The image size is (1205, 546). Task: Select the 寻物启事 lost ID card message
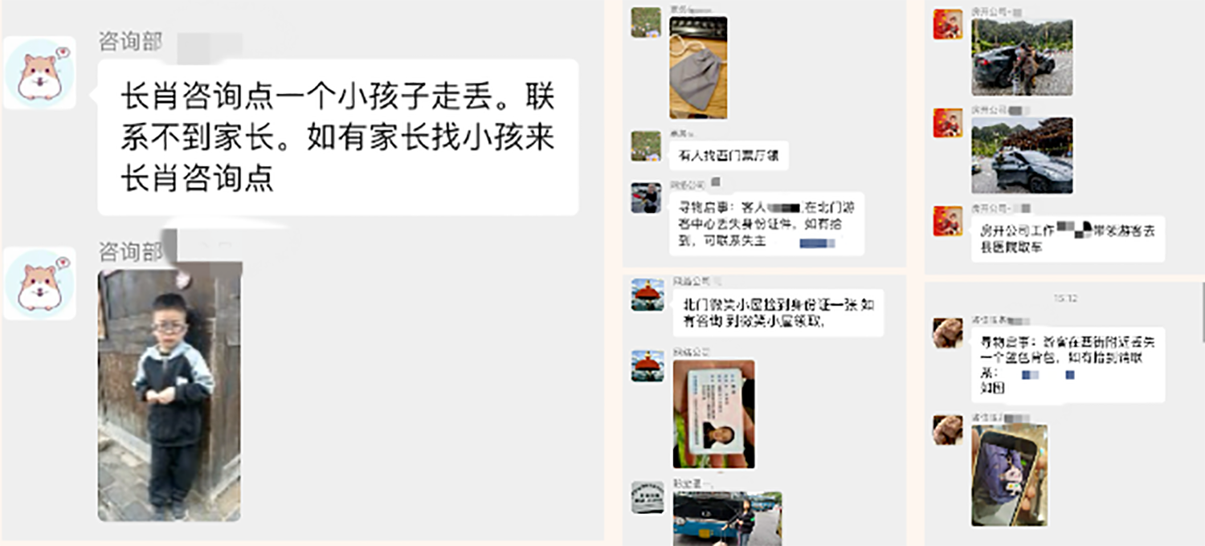(x=766, y=224)
